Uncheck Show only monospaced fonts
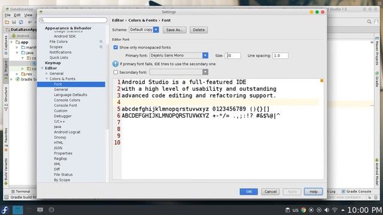The image size is (383, 215). click(x=115, y=47)
